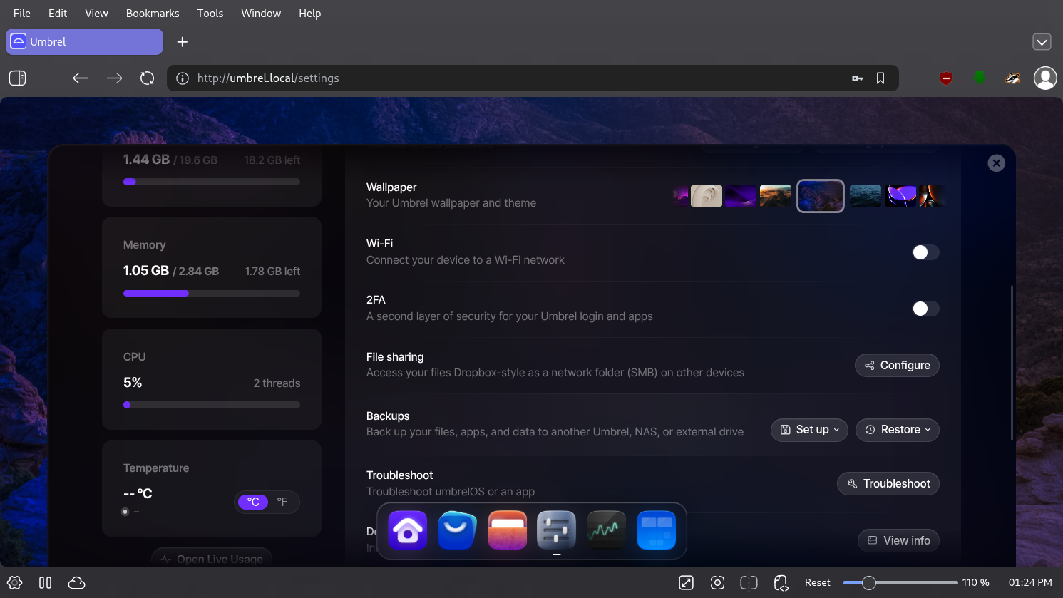Enable the 2FA toggle
This screenshot has height=598, width=1063.
925,309
